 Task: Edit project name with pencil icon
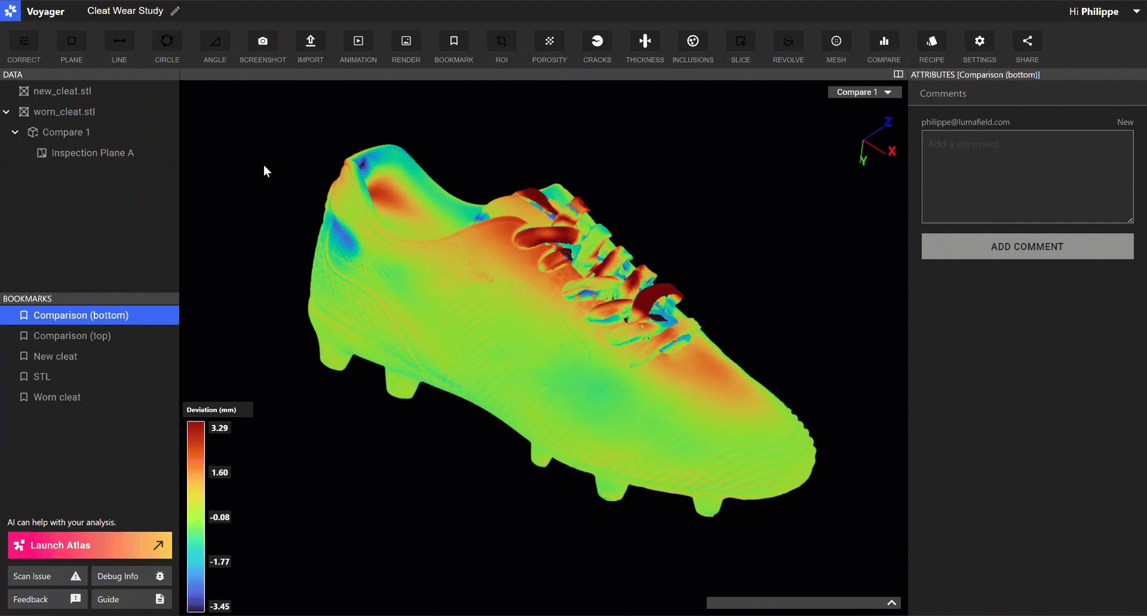[175, 11]
